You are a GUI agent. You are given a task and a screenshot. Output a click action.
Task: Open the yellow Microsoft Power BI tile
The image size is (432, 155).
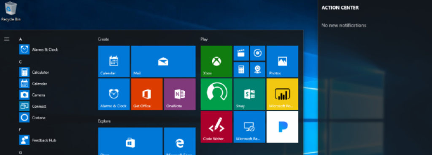(282, 94)
